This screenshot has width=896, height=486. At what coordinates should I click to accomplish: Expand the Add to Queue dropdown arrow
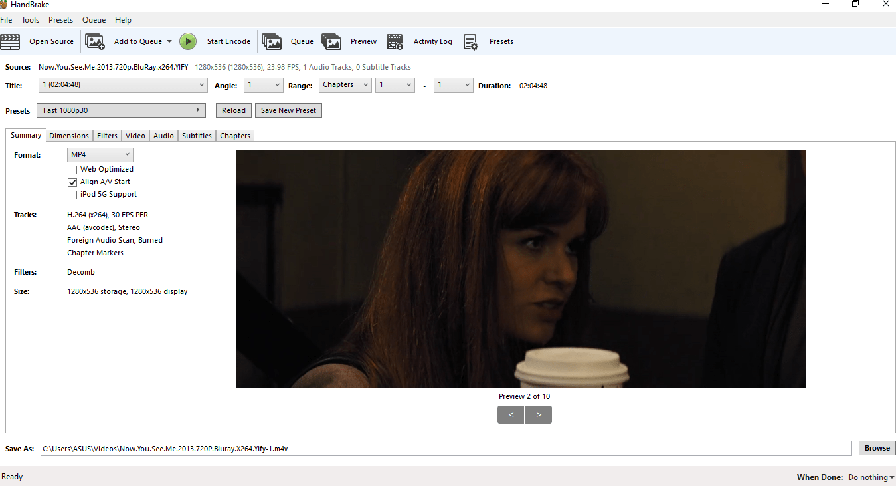(170, 41)
